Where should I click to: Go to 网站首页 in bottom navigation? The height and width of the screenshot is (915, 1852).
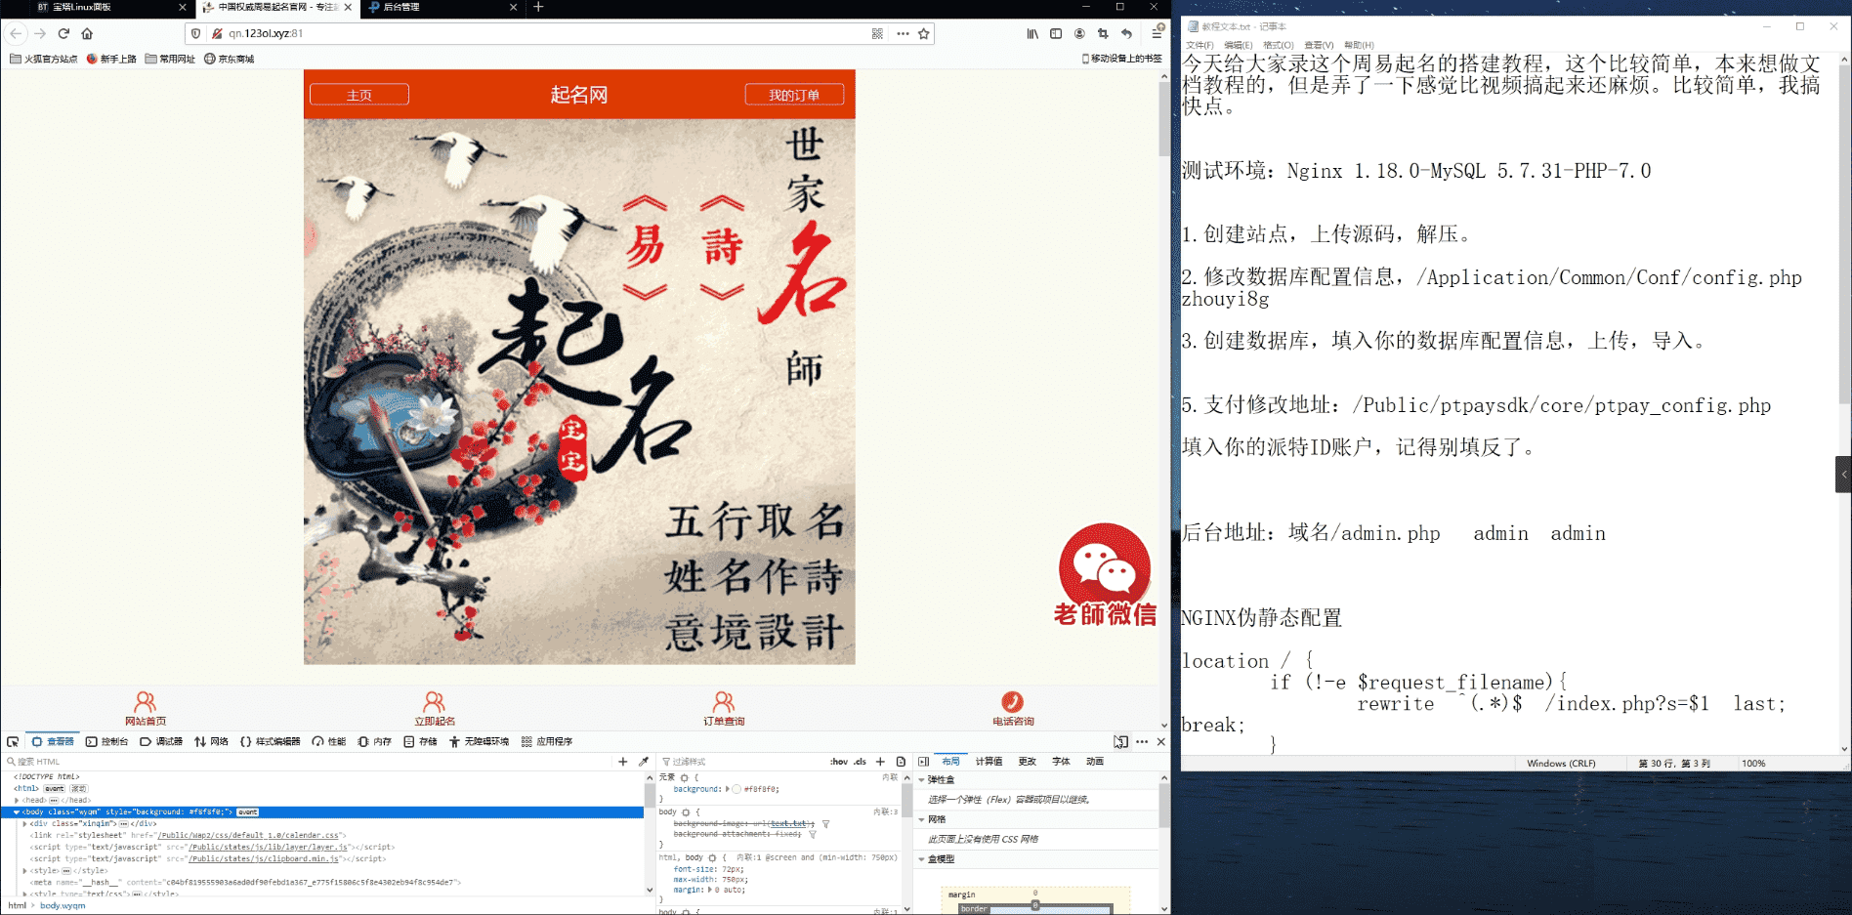point(146,709)
